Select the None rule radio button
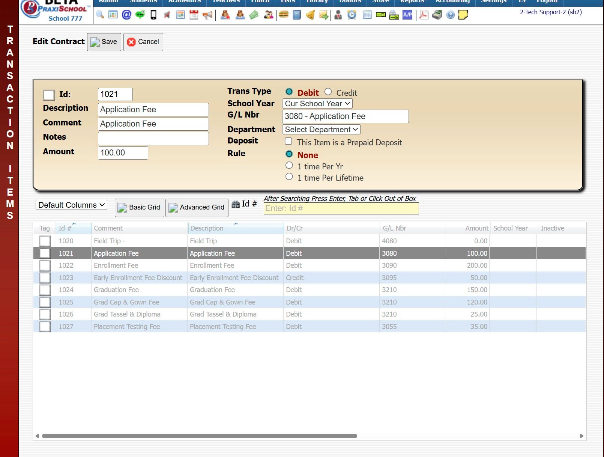The image size is (604, 457). point(289,154)
